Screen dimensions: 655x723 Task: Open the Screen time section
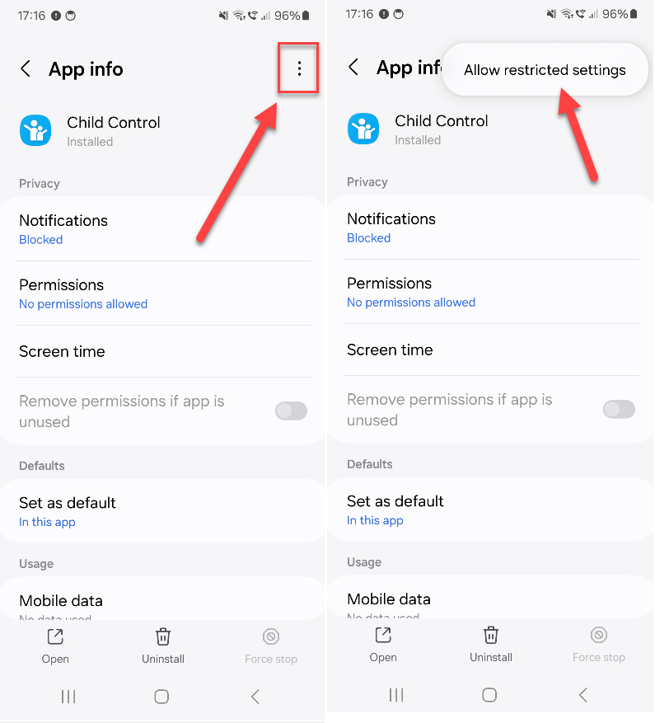click(x=62, y=351)
